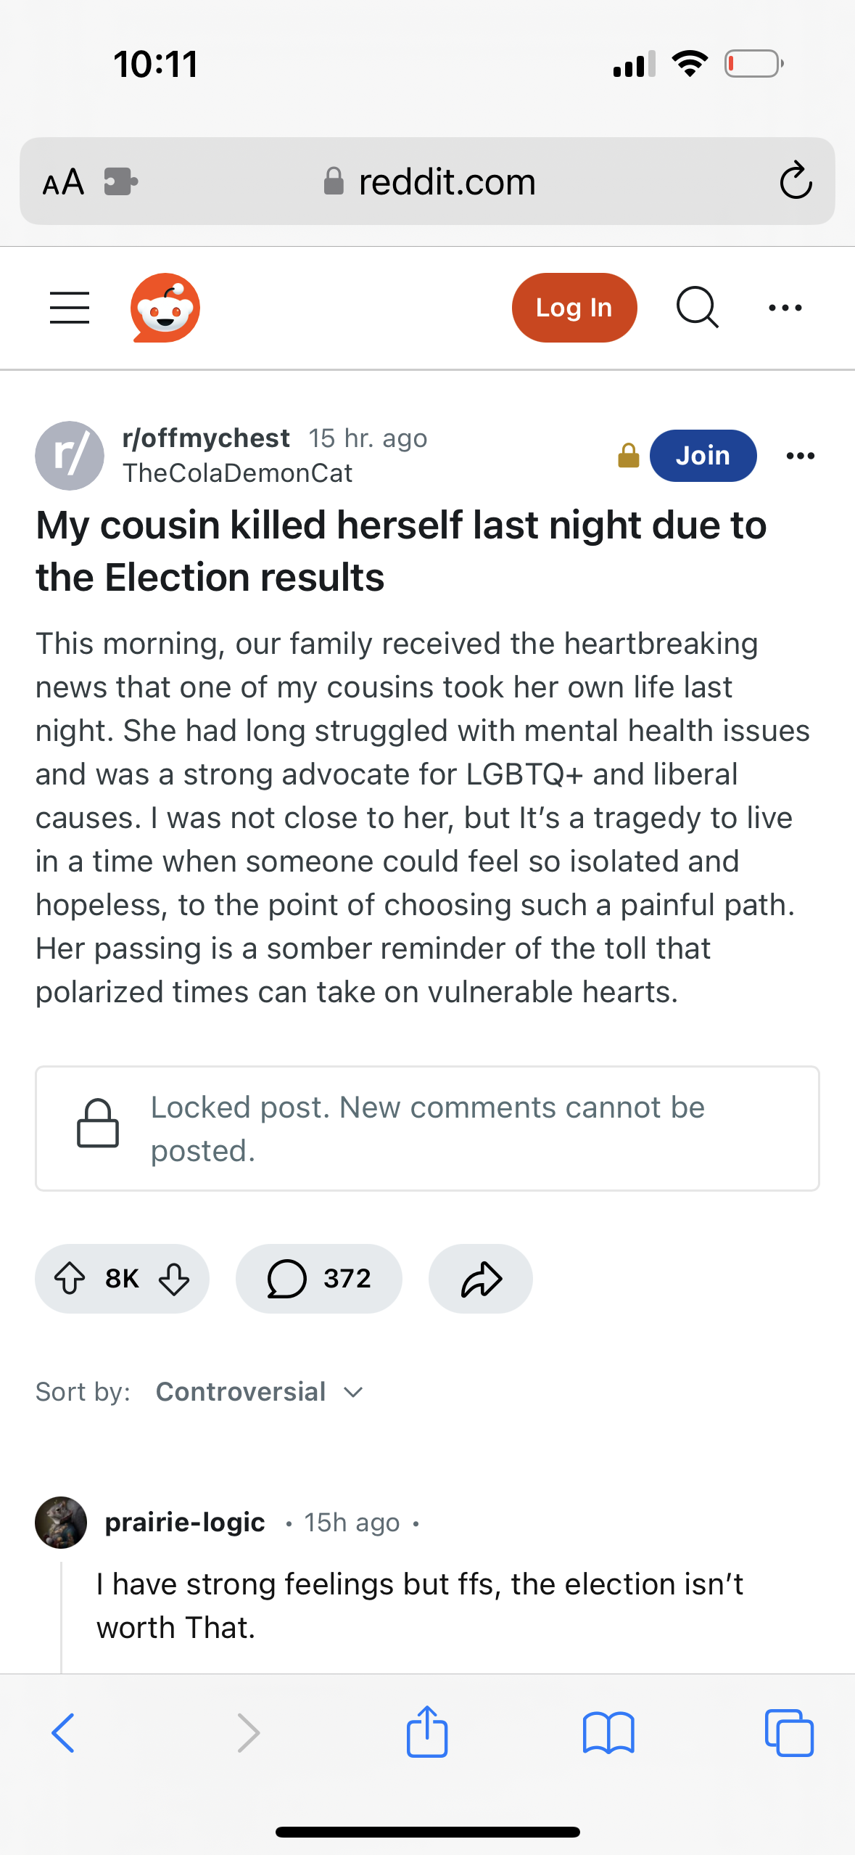Open the hamburger navigation menu
Image resolution: width=855 pixels, height=1855 pixels.
coord(70,308)
